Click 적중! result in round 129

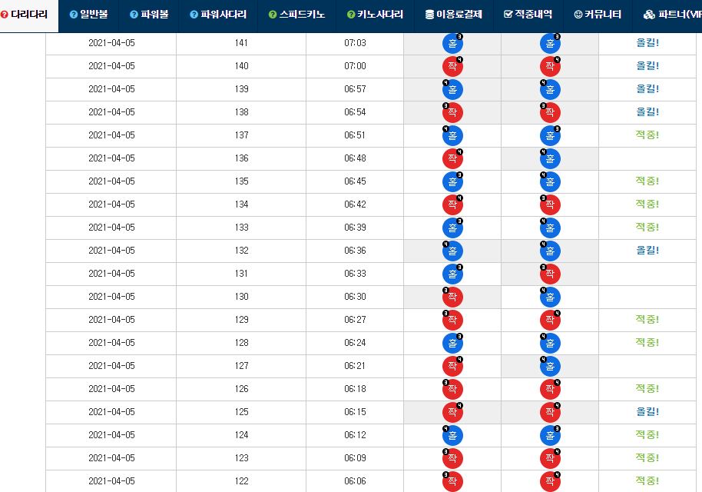click(647, 320)
